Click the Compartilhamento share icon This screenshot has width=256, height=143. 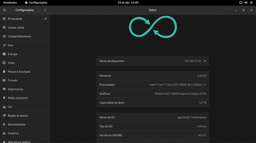[4, 36]
